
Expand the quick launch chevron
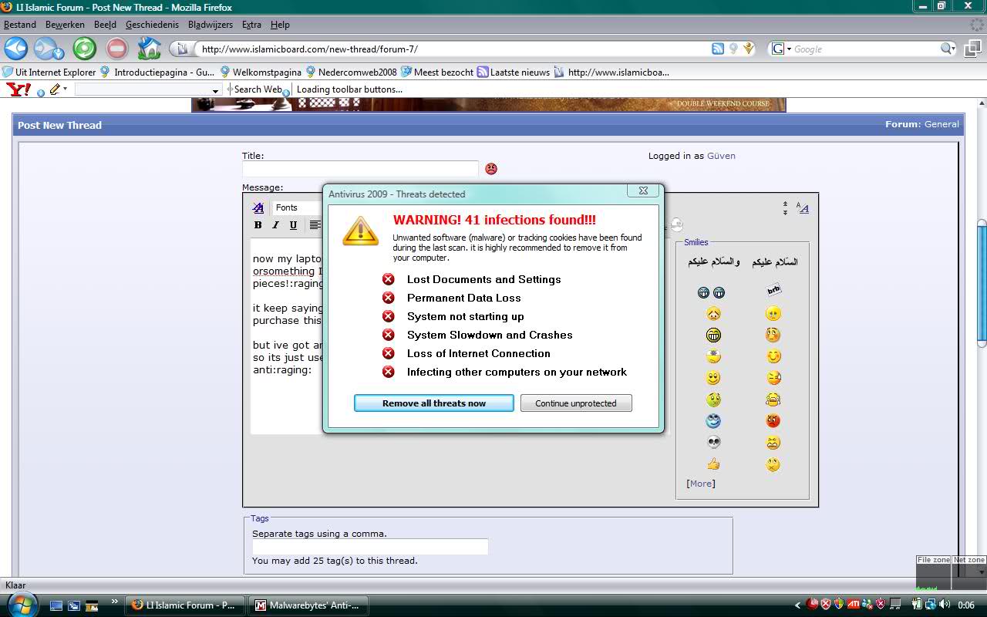coord(115,602)
